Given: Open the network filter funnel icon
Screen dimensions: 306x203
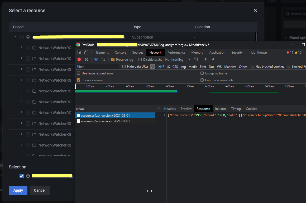Looking at the screenshot, I should tap(96, 59).
